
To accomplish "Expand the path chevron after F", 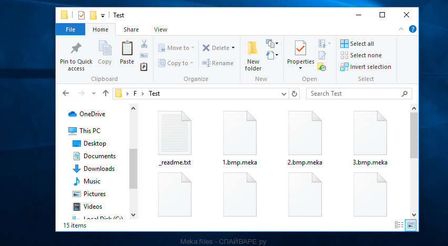I will click(x=142, y=94).
